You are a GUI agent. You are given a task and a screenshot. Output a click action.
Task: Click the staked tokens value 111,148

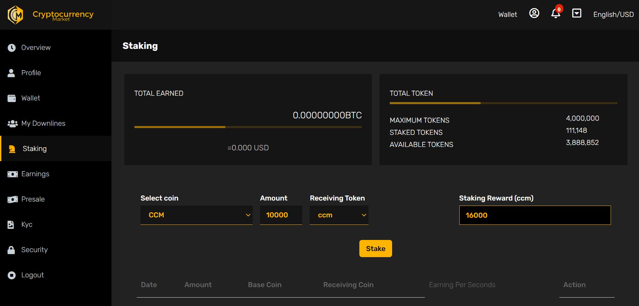click(x=577, y=130)
